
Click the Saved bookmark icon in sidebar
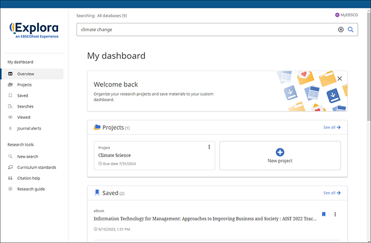[x=10, y=95]
